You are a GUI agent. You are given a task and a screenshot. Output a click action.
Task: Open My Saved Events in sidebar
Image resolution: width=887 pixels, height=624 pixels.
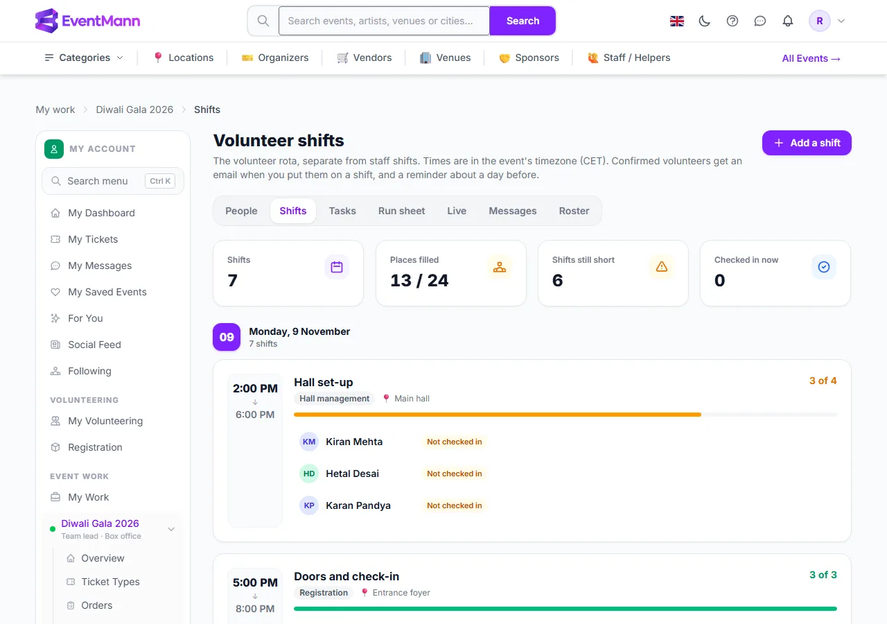tap(113, 292)
